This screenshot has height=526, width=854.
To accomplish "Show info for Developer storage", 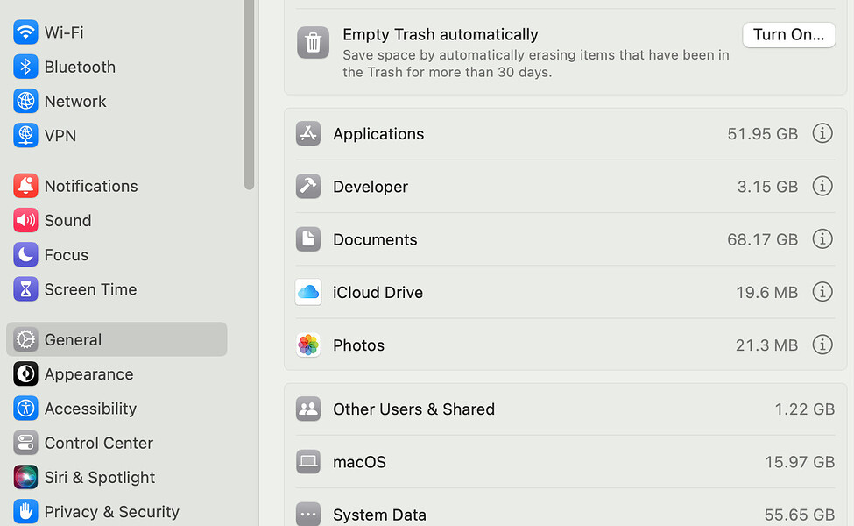I will pos(822,186).
